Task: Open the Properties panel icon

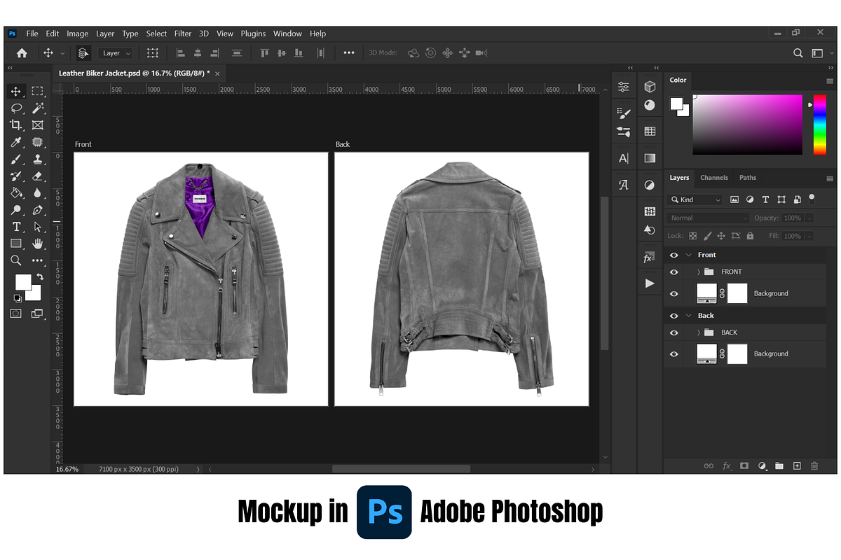Action: (x=624, y=87)
